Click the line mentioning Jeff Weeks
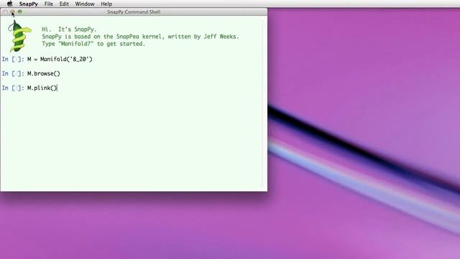Viewport: 460px width, 259px height. (x=141, y=37)
